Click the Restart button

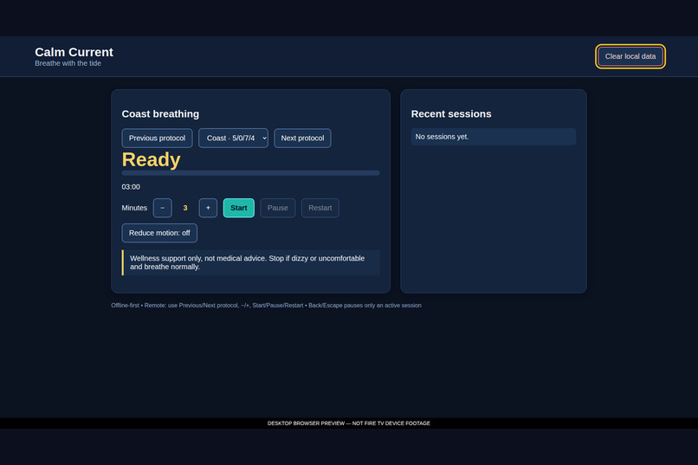coord(320,208)
